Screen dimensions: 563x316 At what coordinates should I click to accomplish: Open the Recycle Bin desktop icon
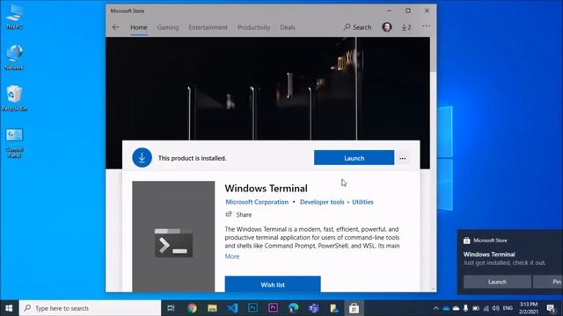point(14,98)
